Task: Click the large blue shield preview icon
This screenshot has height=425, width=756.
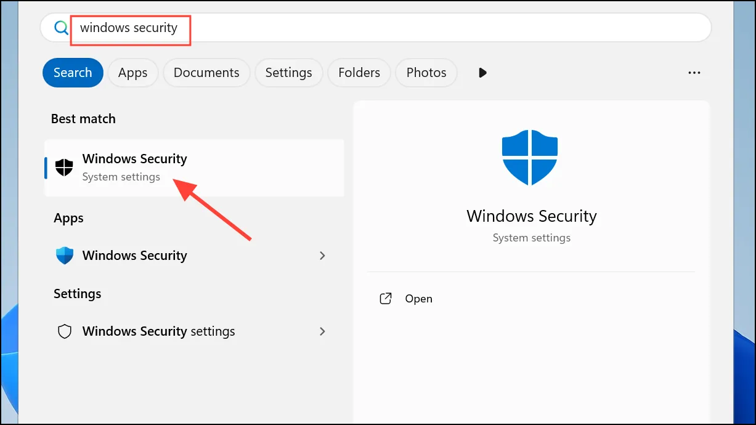Action: tap(530, 158)
